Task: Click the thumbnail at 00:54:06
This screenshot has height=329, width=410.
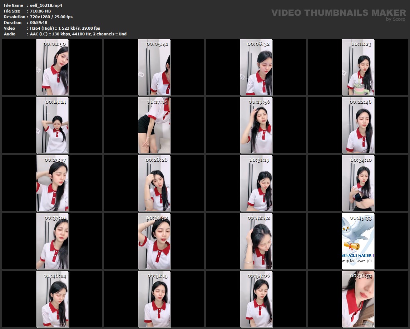Action: pos(256,299)
